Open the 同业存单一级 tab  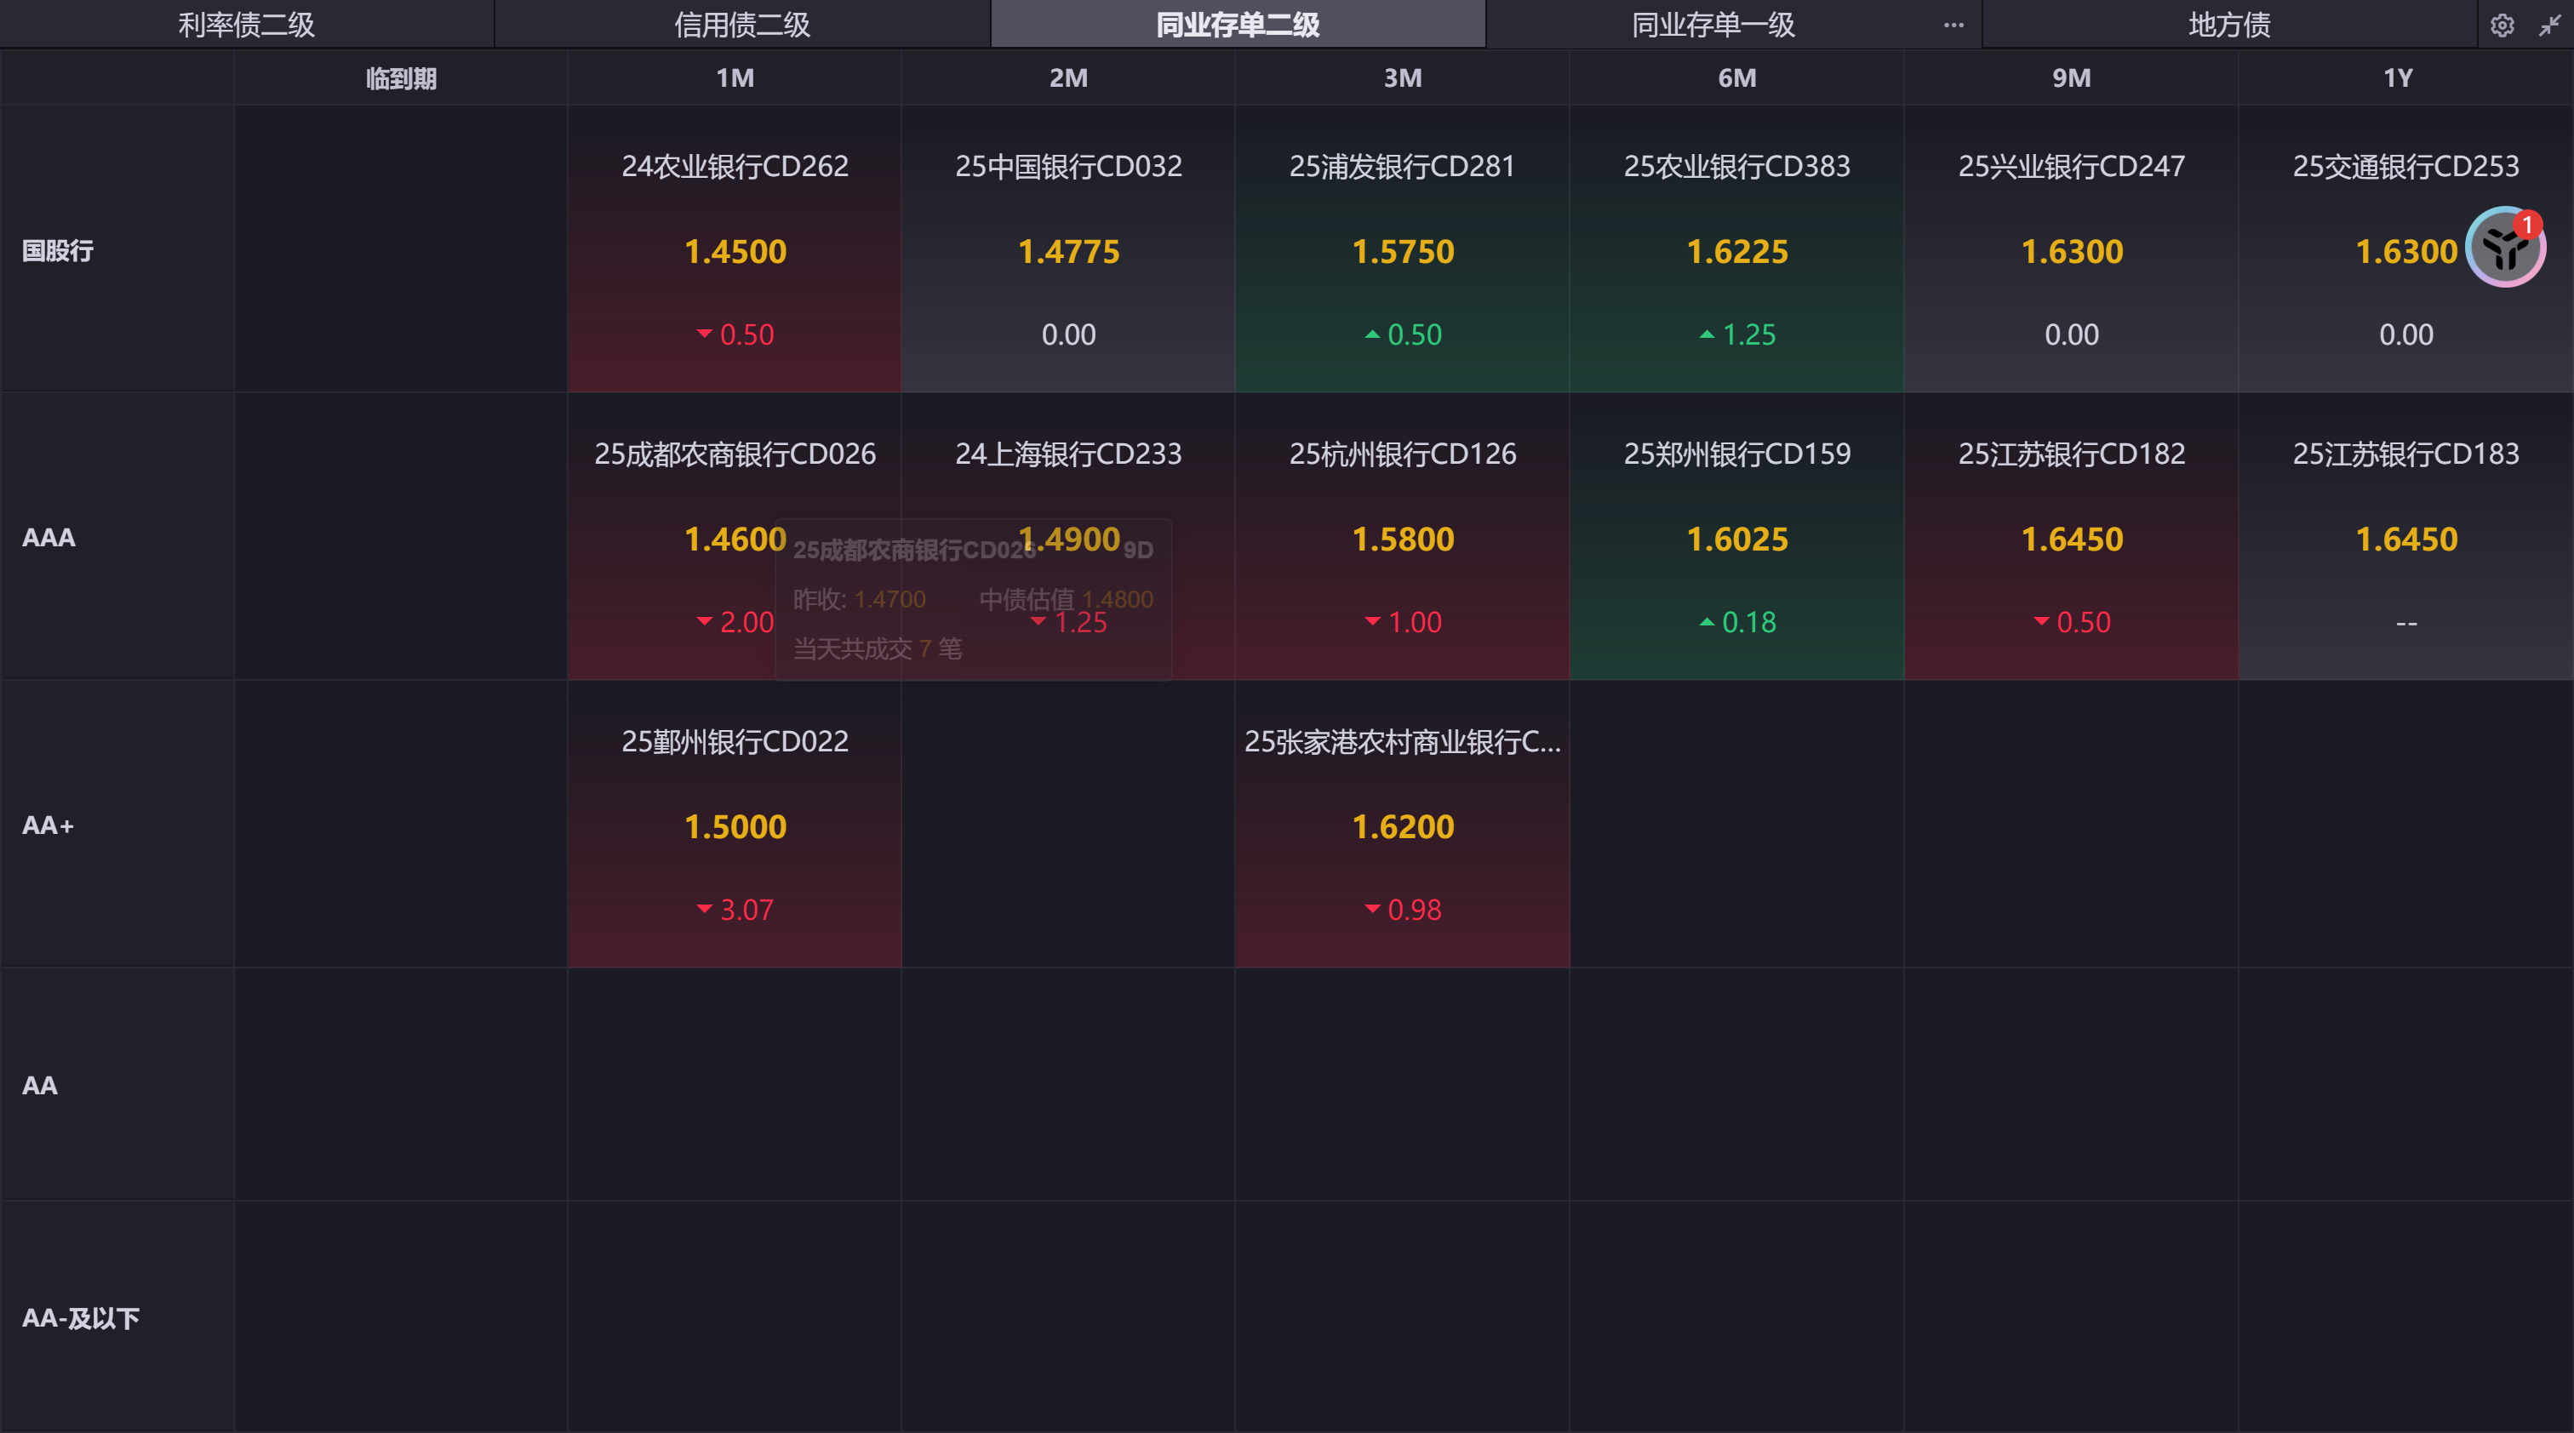[x=1713, y=25]
